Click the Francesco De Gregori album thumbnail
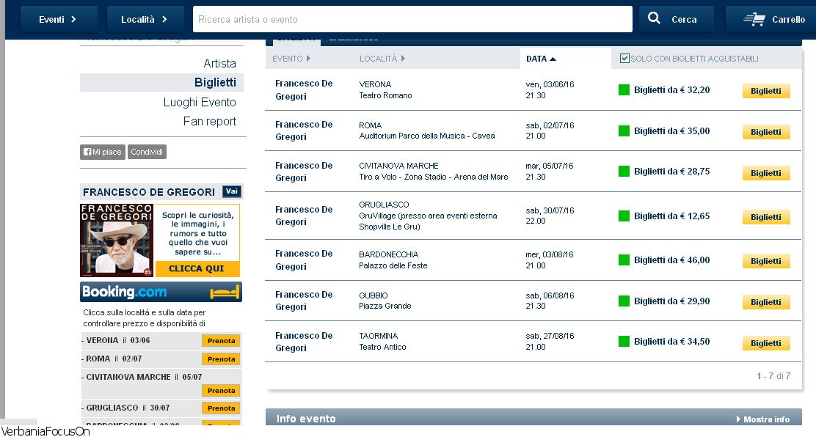Screen dimensions: 816x437 click(x=117, y=240)
